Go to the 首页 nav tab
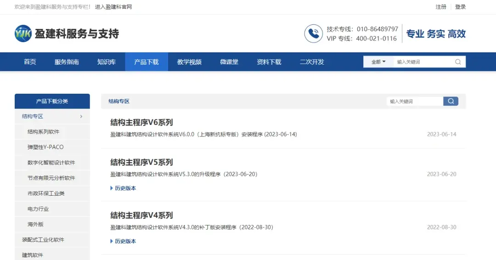The width and height of the screenshot is (496, 260). point(30,62)
